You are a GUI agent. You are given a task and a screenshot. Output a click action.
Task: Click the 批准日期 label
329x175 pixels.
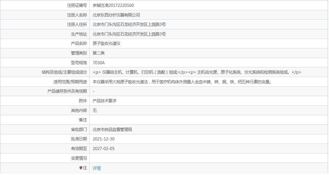(x=79, y=139)
